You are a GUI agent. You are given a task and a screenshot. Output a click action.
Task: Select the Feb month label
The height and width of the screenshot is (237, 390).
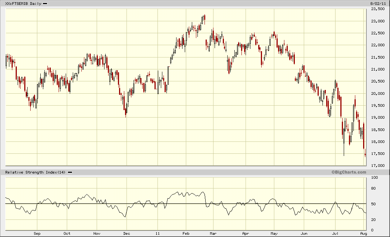(x=186, y=234)
